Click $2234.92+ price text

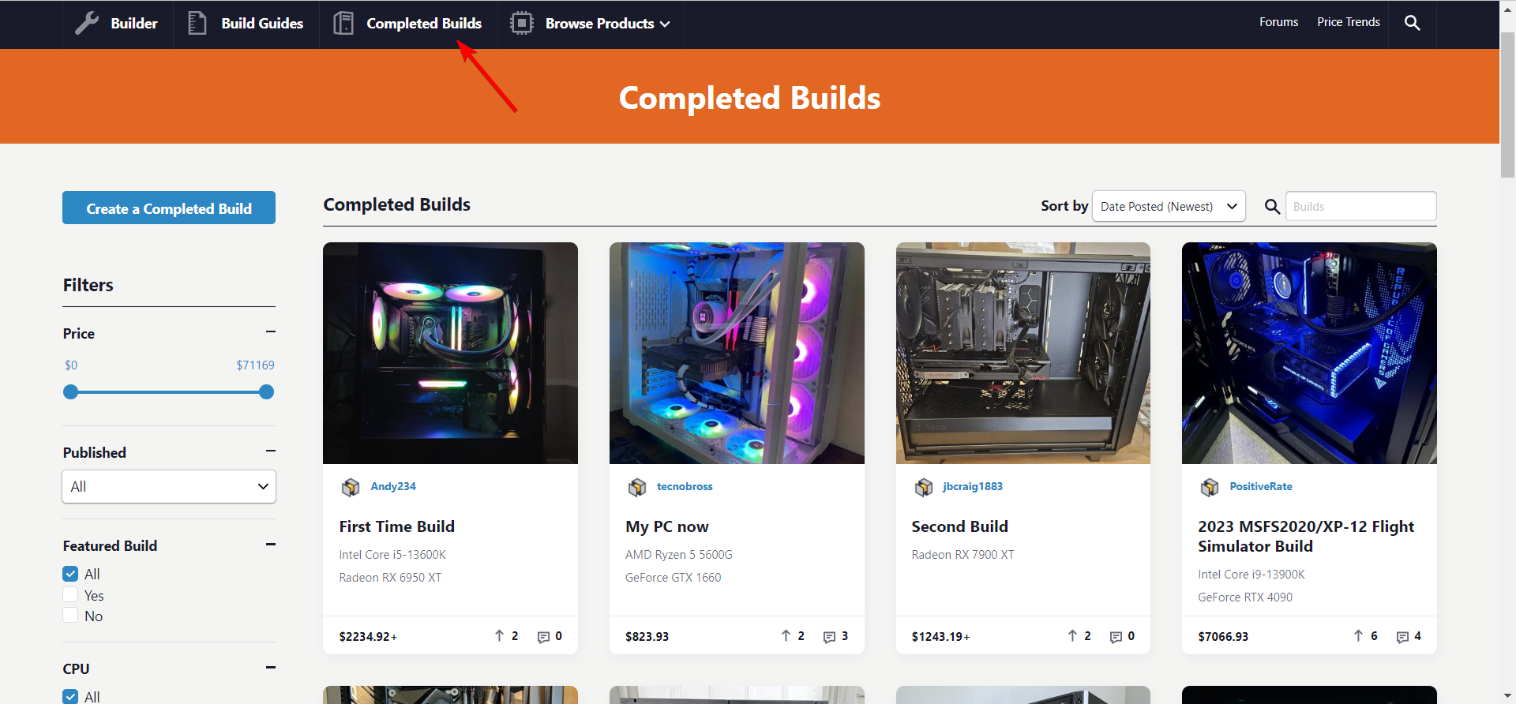tap(368, 637)
